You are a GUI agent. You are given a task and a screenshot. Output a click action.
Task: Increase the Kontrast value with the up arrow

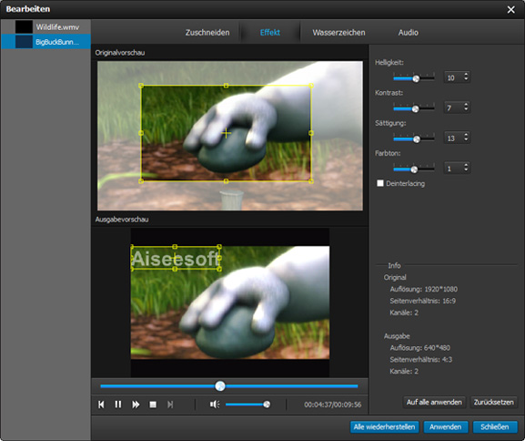(x=466, y=104)
